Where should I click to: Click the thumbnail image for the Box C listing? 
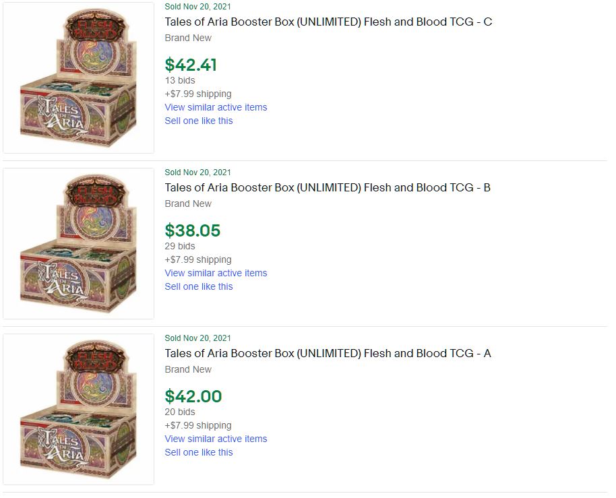78,78
